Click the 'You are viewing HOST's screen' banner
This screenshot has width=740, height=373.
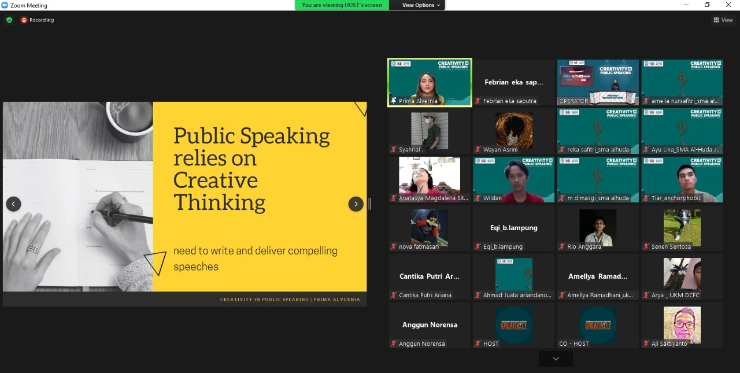point(342,5)
